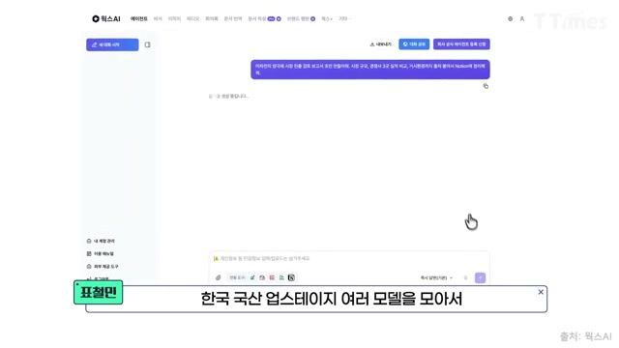Open 내 계정 관리 in sidebar
This screenshot has height=348, width=619.
[101, 241]
